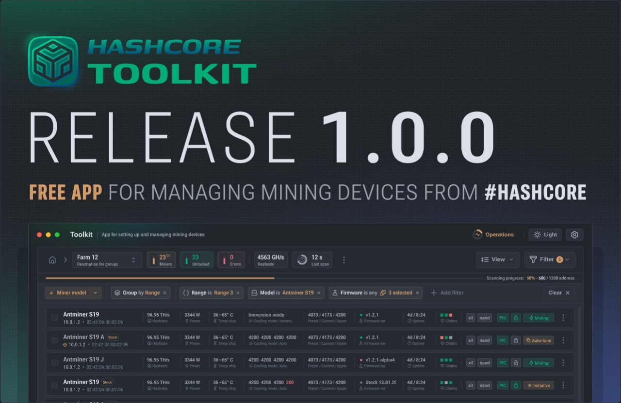Image resolution: width=621 pixels, height=403 pixels.
Task: Open row menu for Antminer S19 A
Action: tap(563, 340)
